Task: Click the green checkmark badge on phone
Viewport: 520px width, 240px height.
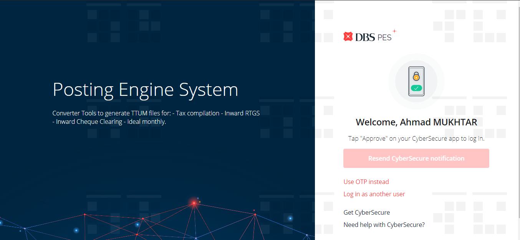Action: (416, 88)
